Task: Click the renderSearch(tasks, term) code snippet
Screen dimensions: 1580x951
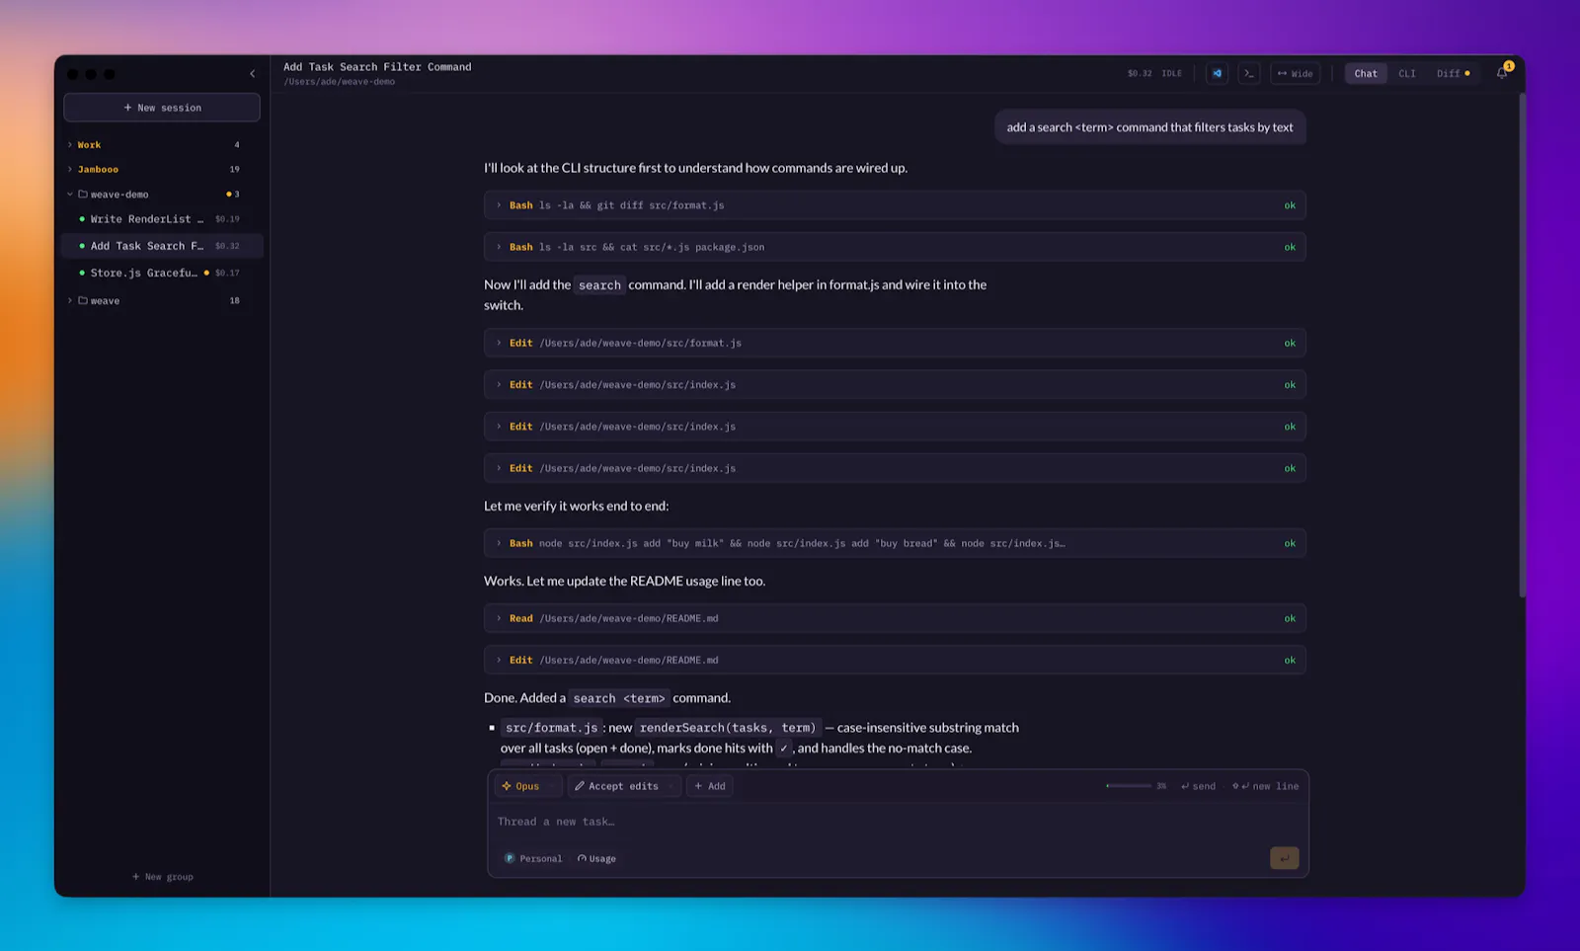Action: pos(728,728)
